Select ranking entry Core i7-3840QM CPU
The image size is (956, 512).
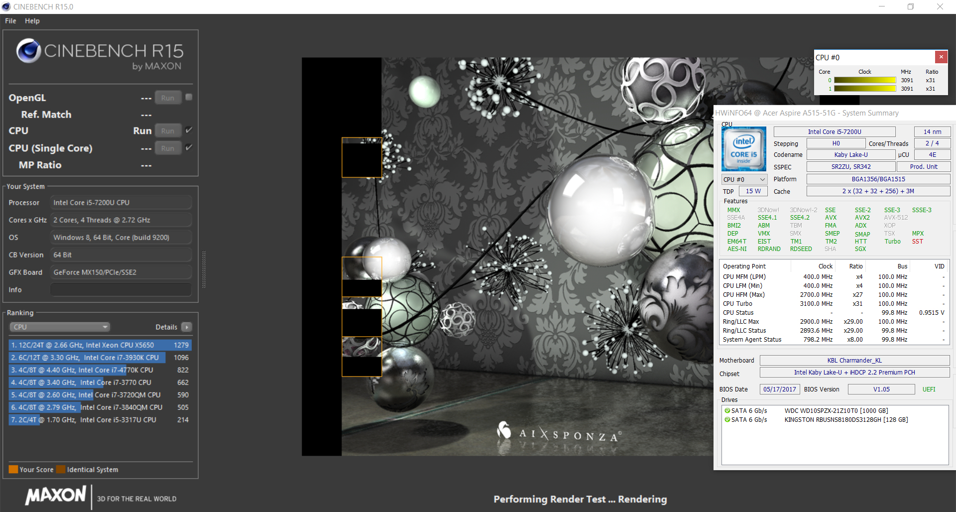100,407
